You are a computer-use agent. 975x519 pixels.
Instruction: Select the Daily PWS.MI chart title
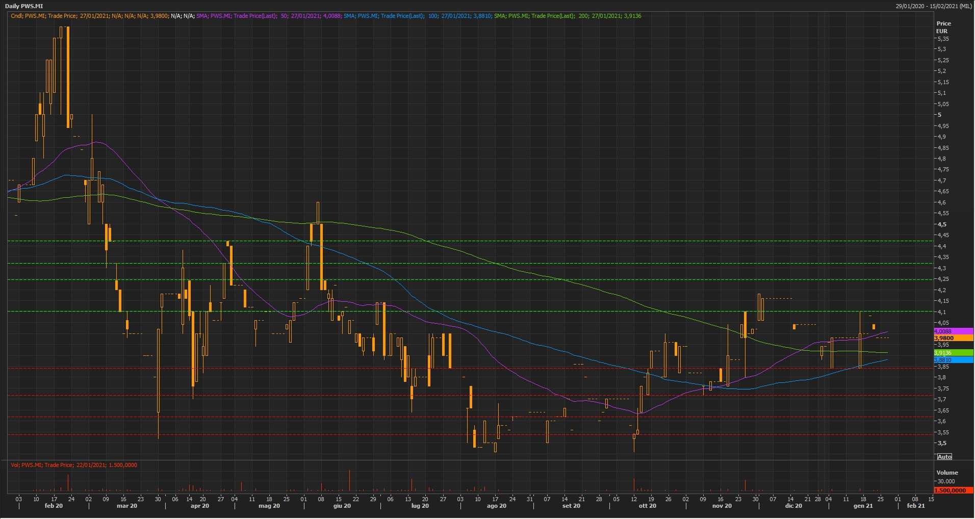tap(24, 6)
